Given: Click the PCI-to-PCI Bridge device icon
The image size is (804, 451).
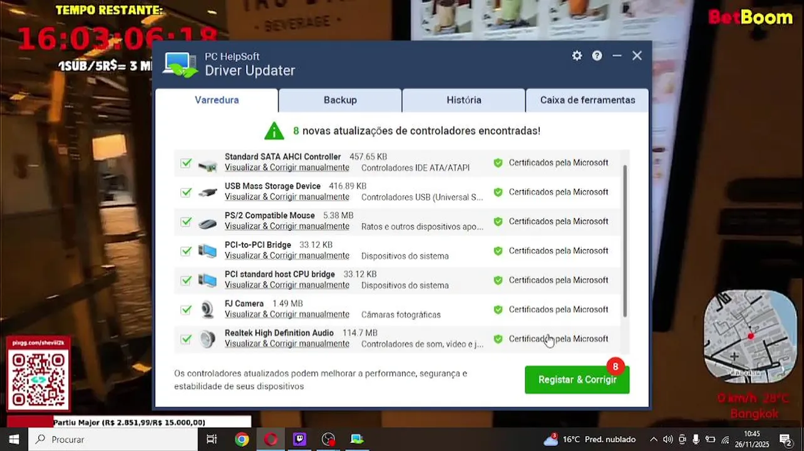Looking at the screenshot, I should click(207, 251).
